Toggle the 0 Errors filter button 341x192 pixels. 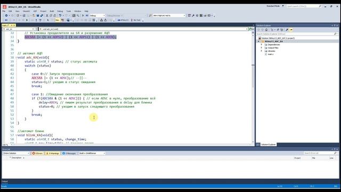pyautogui.click(x=37, y=153)
